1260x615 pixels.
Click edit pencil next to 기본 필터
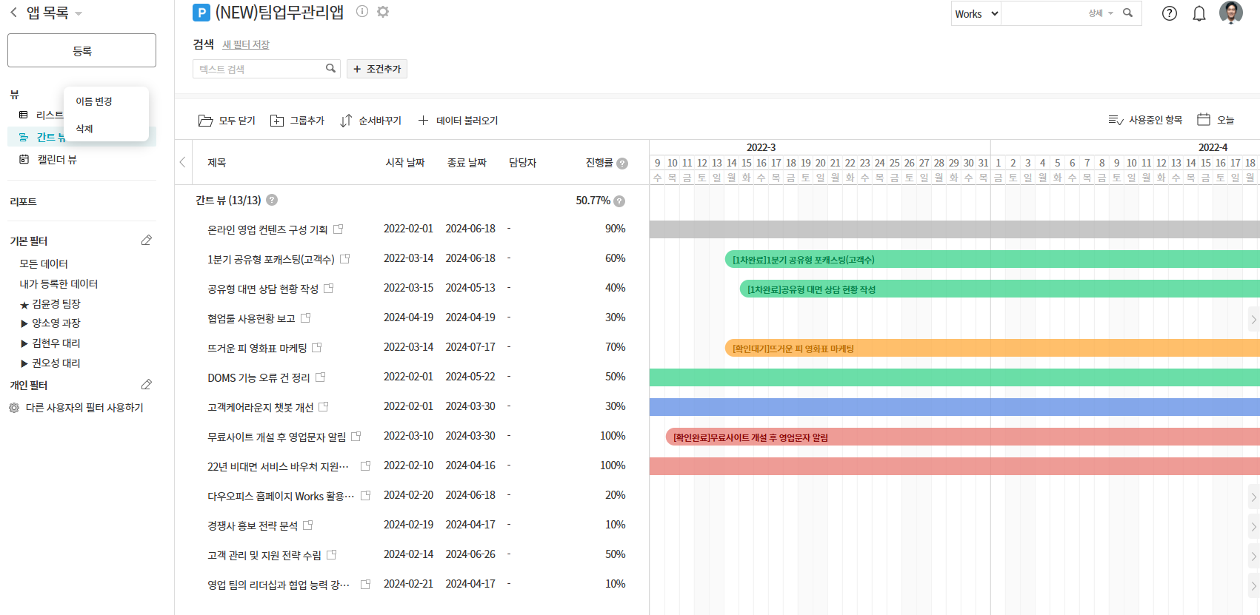[x=147, y=241]
